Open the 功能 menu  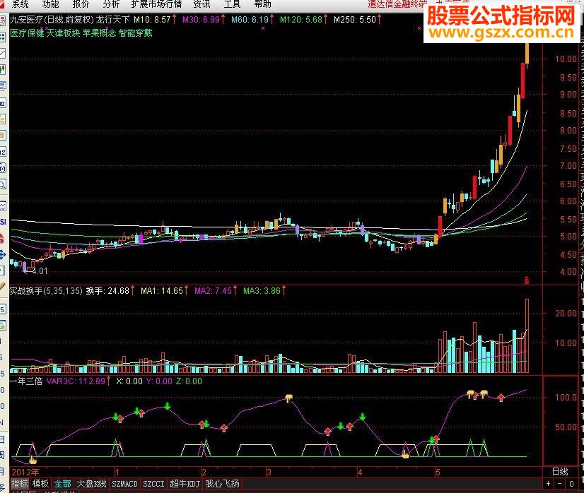tap(50, 4)
